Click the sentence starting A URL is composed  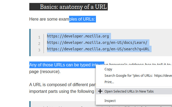[x=62, y=85]
